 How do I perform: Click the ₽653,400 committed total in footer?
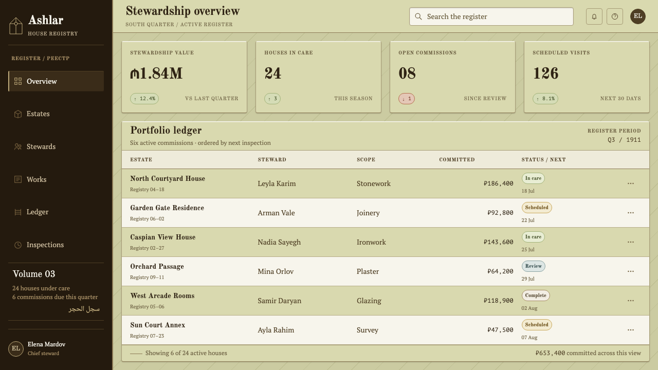tap(550, 353)
